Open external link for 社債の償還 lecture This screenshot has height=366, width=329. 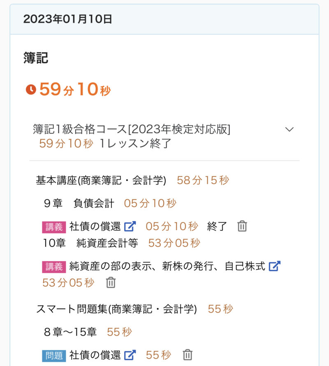click(130, 226)
